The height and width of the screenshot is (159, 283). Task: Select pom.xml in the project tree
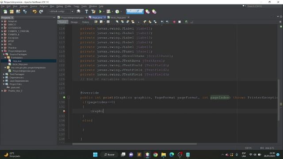[15, 87]
